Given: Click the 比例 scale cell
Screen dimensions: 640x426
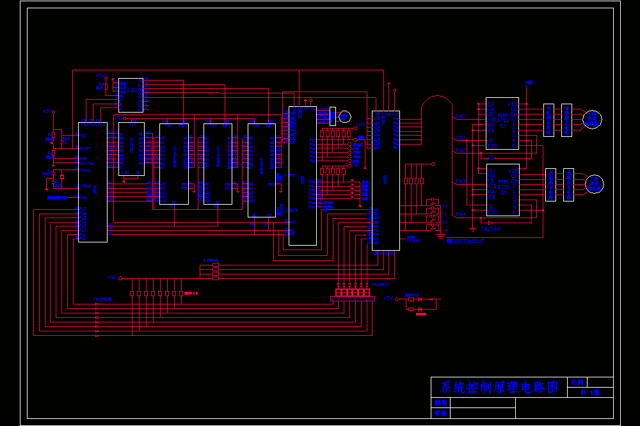Looking at the screenshot, I should 577,383.
